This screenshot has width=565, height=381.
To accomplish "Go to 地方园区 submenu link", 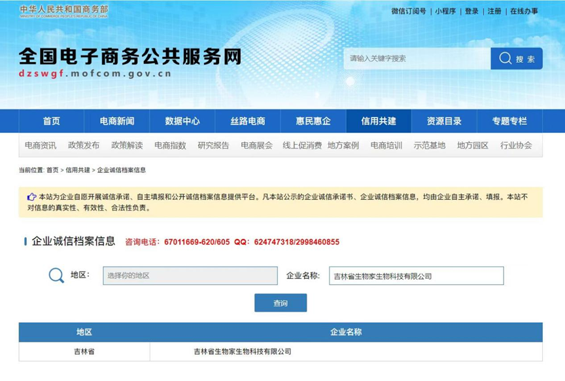I will (473, 145).
